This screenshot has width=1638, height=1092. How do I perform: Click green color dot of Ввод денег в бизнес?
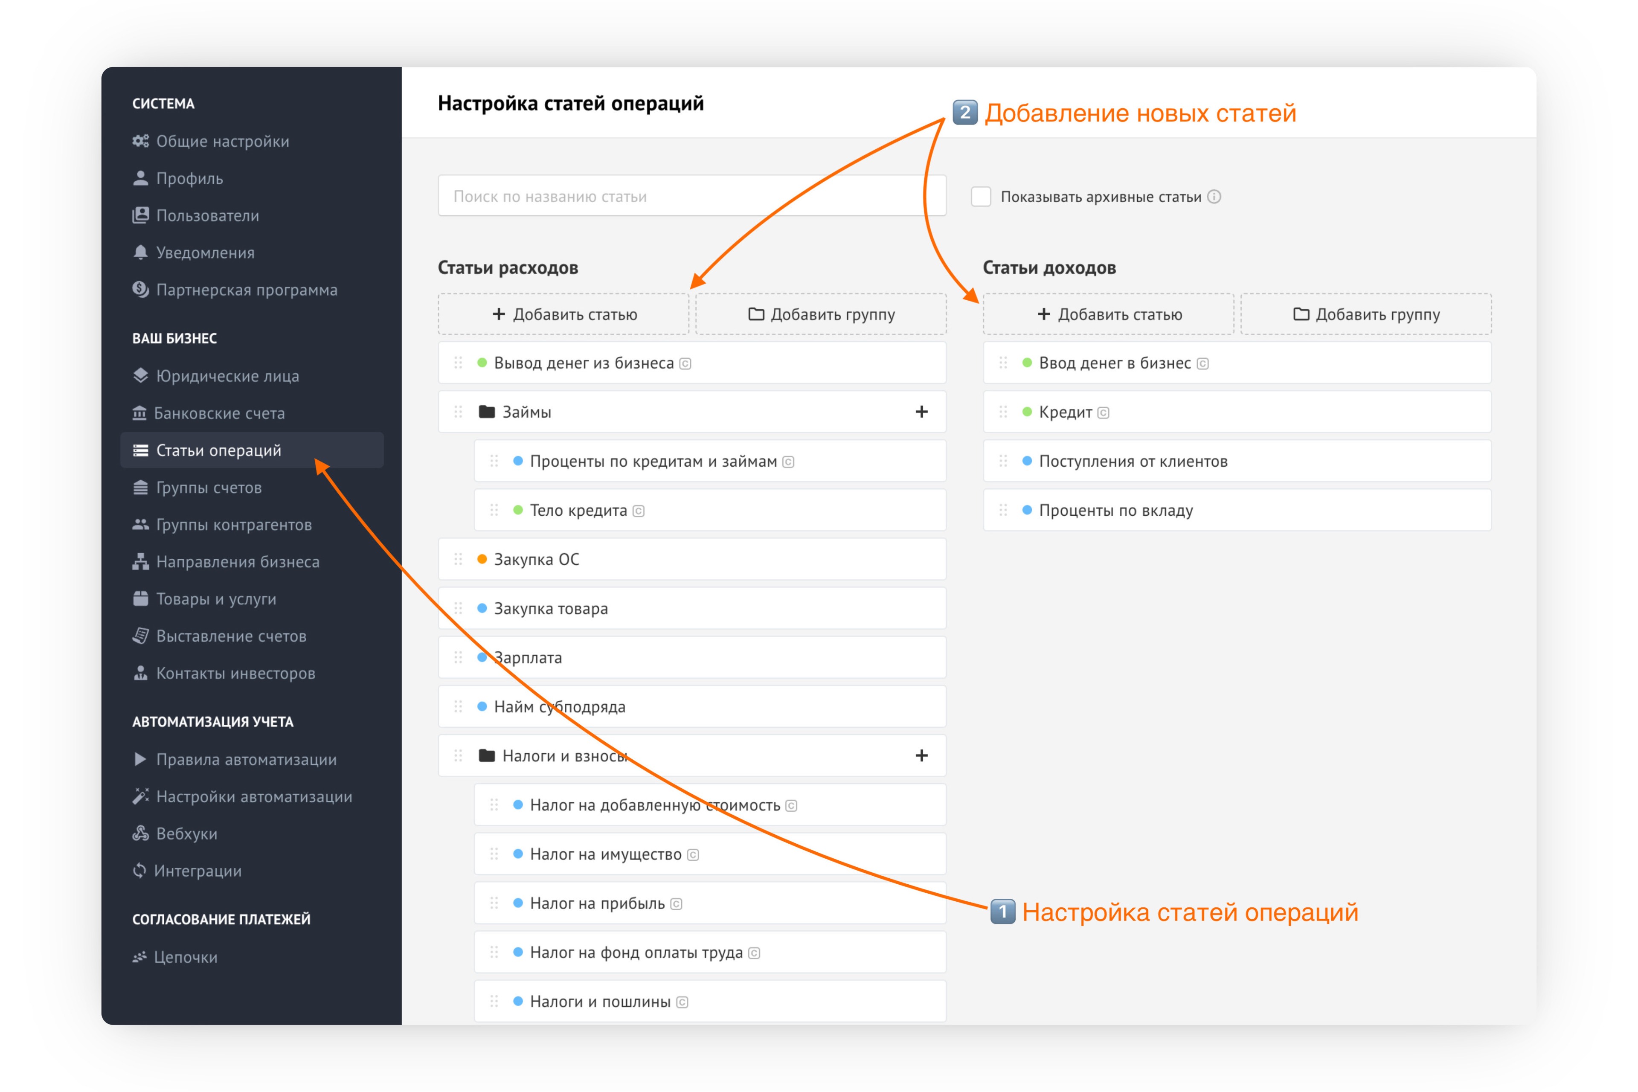point(1027,363)
